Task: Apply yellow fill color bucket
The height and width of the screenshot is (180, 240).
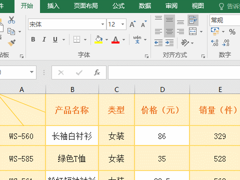Action: (98, 39)
